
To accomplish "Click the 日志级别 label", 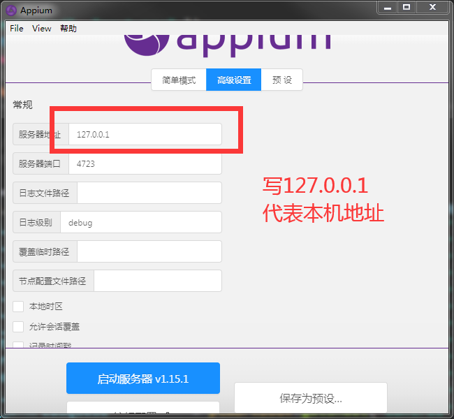I will [36, 222].
